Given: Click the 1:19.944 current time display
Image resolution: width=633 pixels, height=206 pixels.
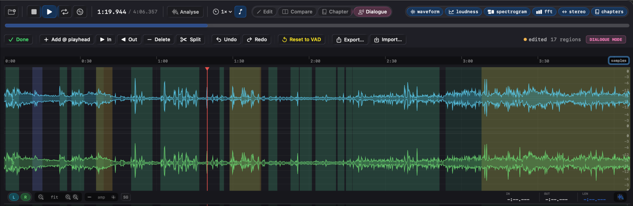Looking at the screenshot, I should pyautogui.click(x=112, y=12).
